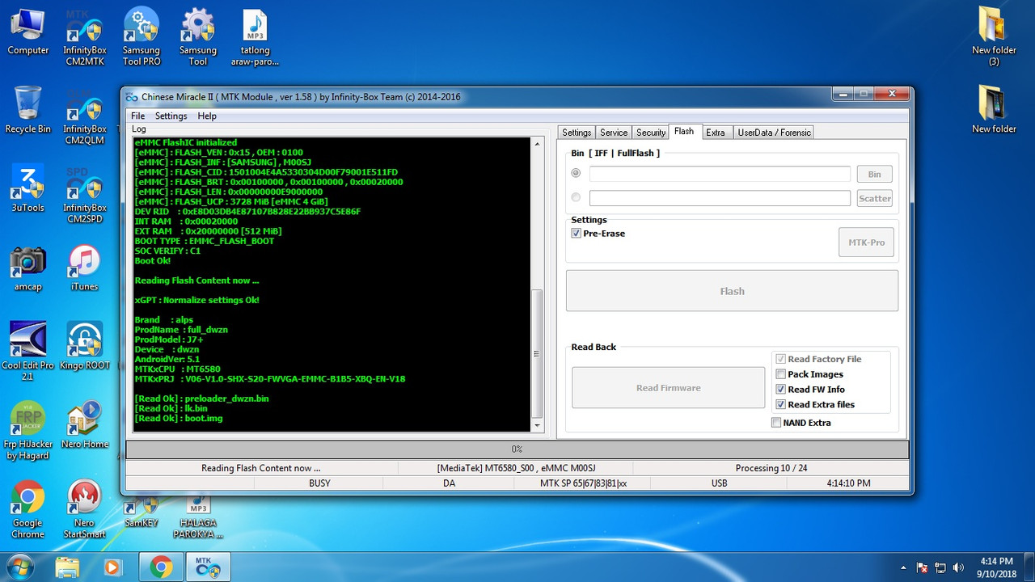Switch to the Service tab
The image size is (1035, 582).
(614, 133)
